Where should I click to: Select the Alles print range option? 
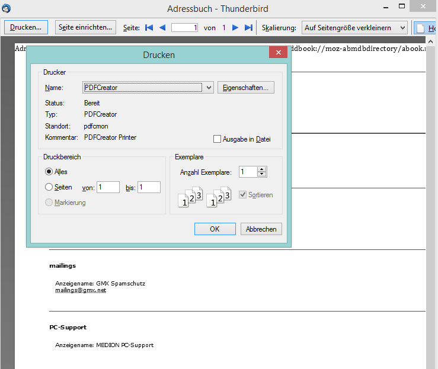tap(49, 171)
